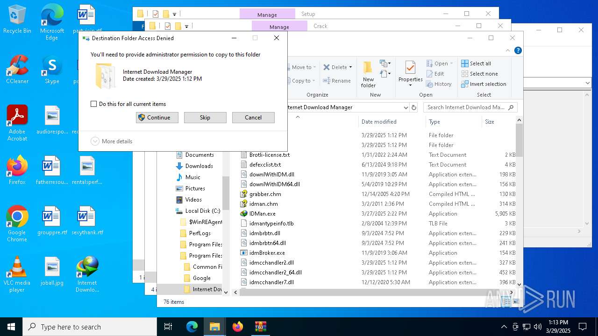Click Continue in Access Denied dialog

pyautogui.click(x=157, y=118)
